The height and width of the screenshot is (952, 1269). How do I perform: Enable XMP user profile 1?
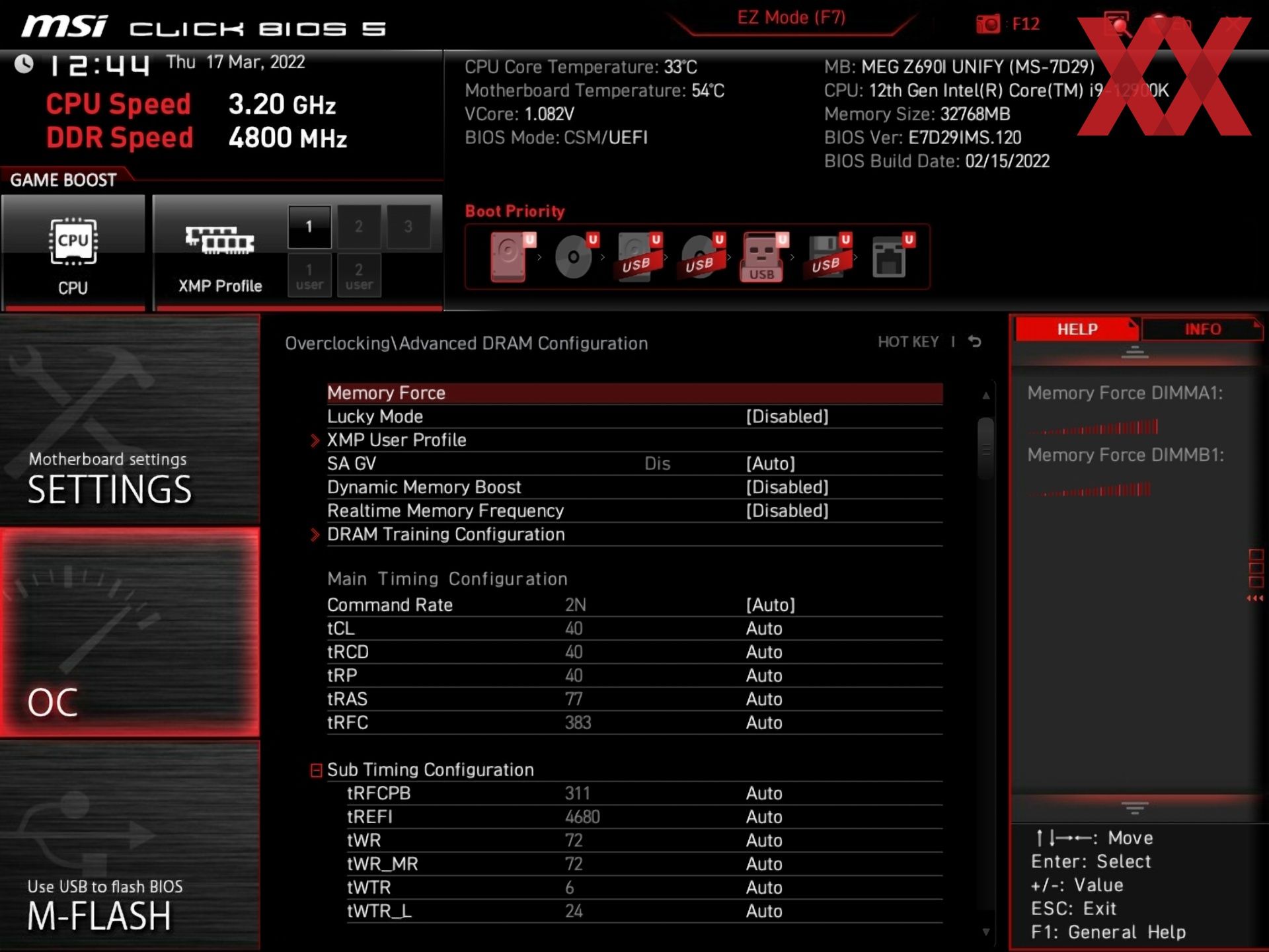[x=309, y=276]
